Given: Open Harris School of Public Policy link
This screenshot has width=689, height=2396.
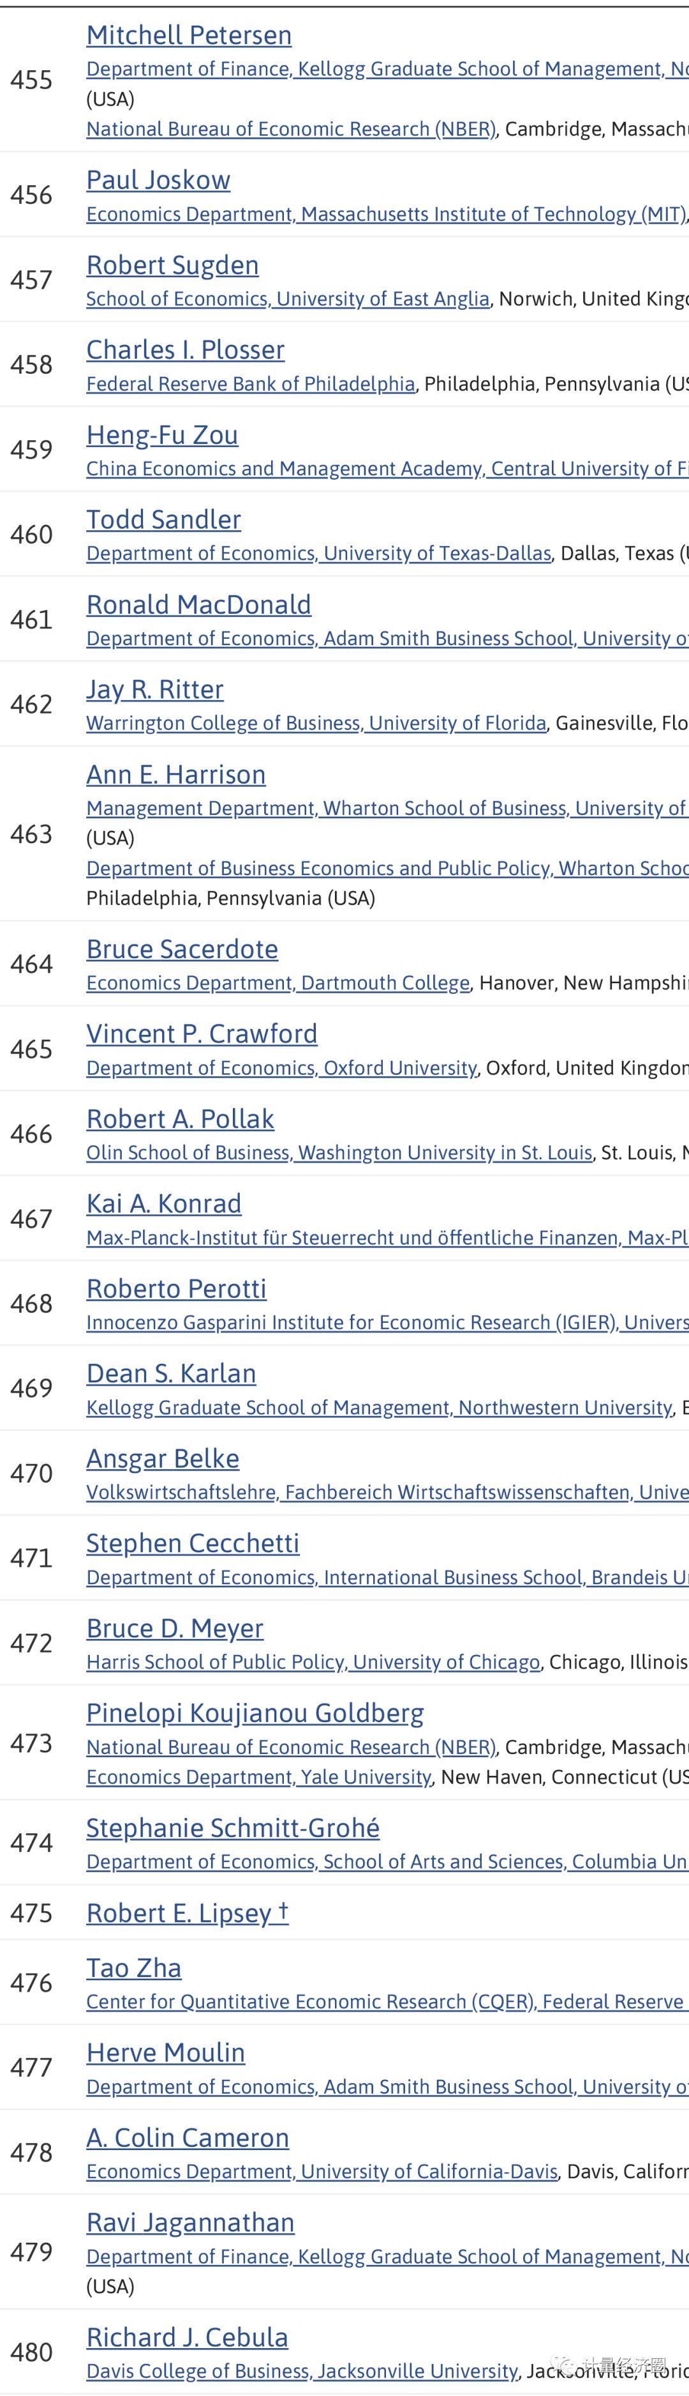Looking at the screenshot, I should coord(312,1662).
